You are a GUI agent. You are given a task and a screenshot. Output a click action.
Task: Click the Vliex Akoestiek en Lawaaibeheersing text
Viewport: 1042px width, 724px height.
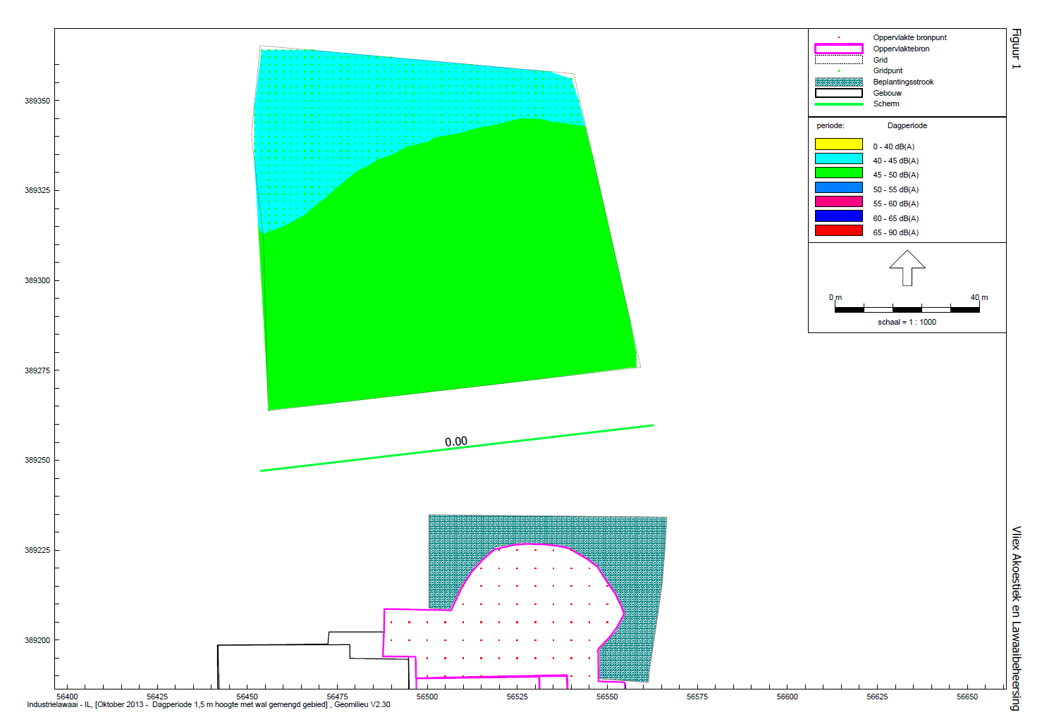1016,618
